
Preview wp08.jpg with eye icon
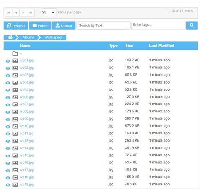(x=8, y=112)
